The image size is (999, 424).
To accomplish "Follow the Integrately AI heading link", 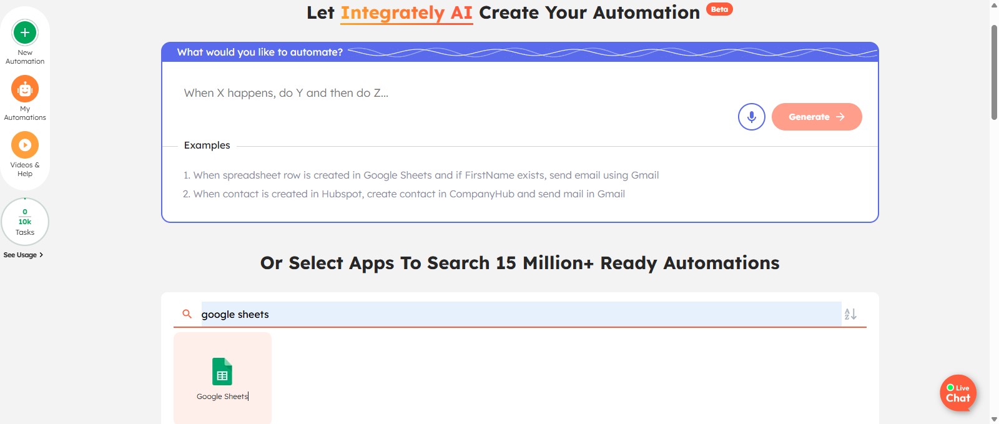I will coord(406,13).
